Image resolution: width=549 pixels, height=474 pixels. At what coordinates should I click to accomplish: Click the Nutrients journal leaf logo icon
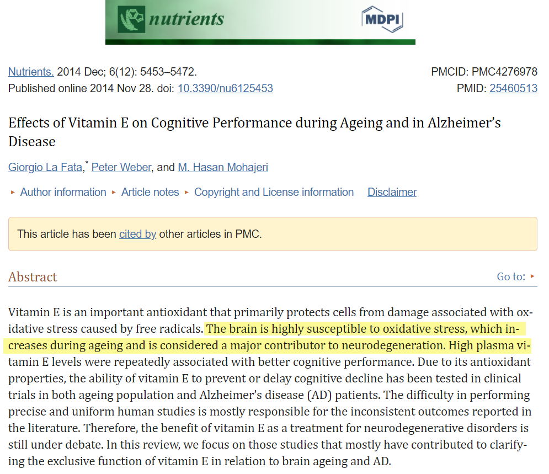pyautogui.click(x=131, y=19)
